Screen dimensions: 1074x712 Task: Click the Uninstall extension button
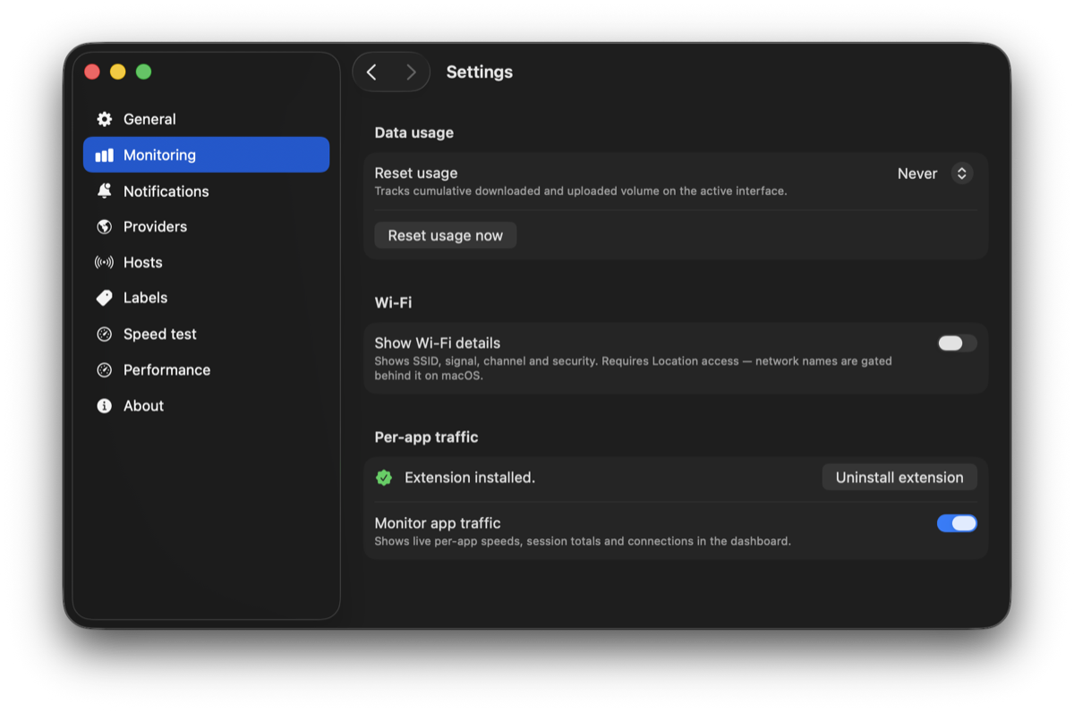[x=899, y=478]
